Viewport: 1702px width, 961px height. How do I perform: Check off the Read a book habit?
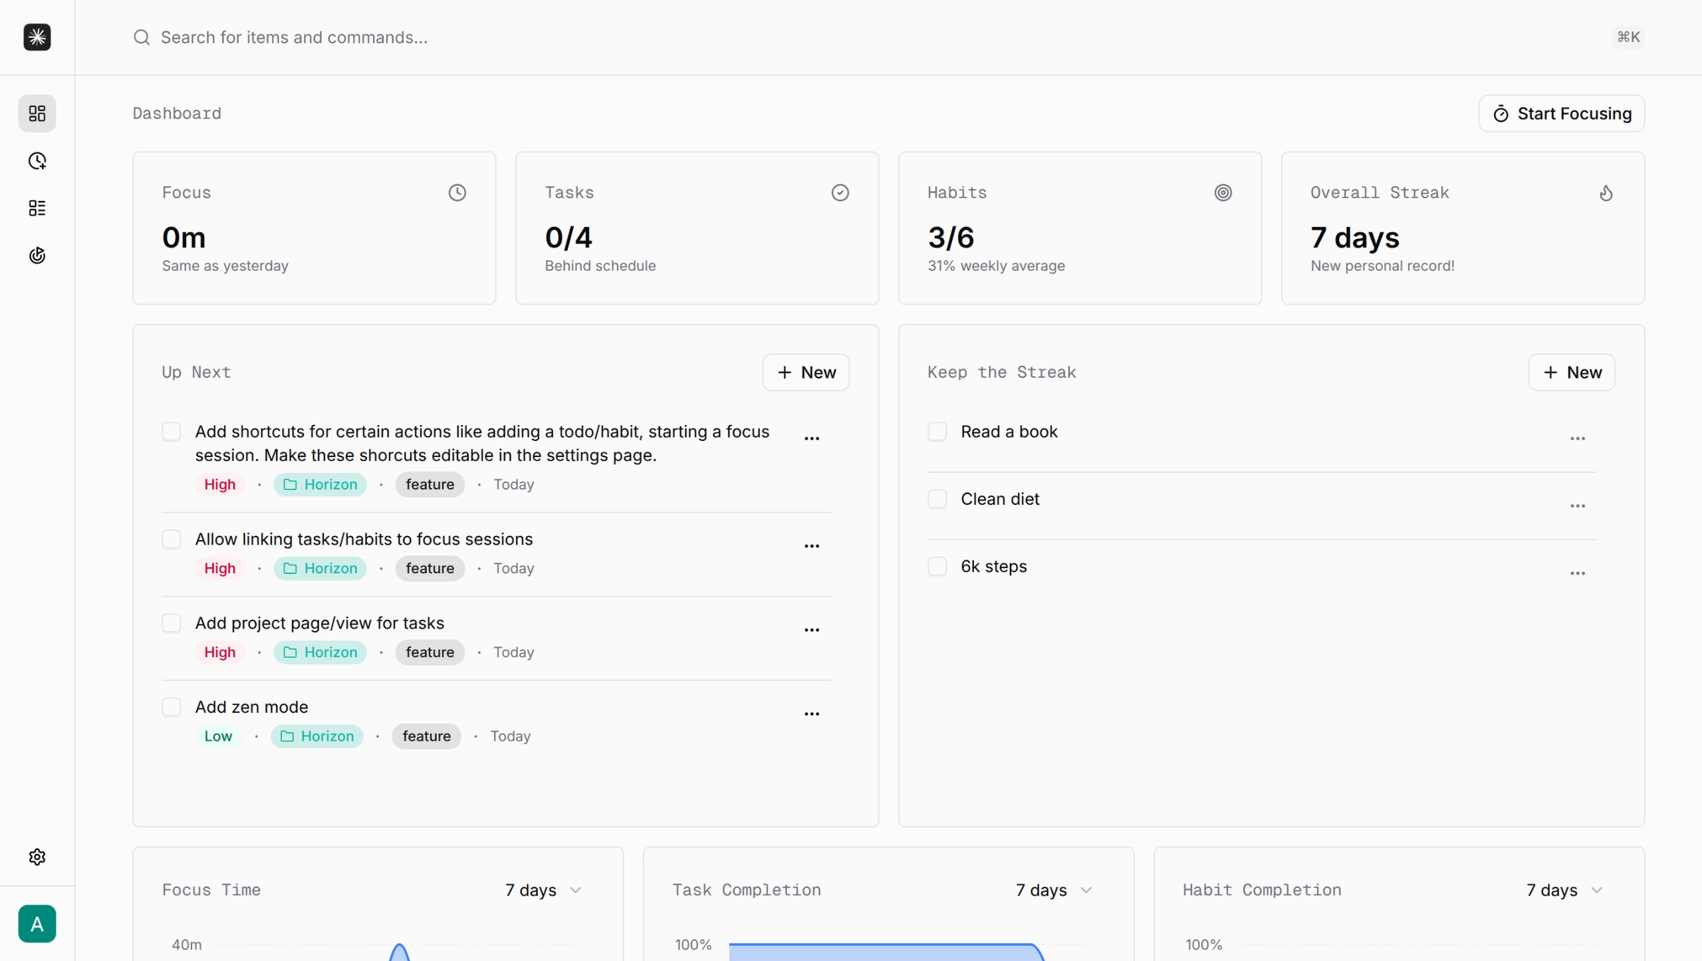pos(937,431)
